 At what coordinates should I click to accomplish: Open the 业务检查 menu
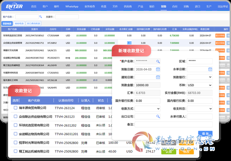point(90,7)
